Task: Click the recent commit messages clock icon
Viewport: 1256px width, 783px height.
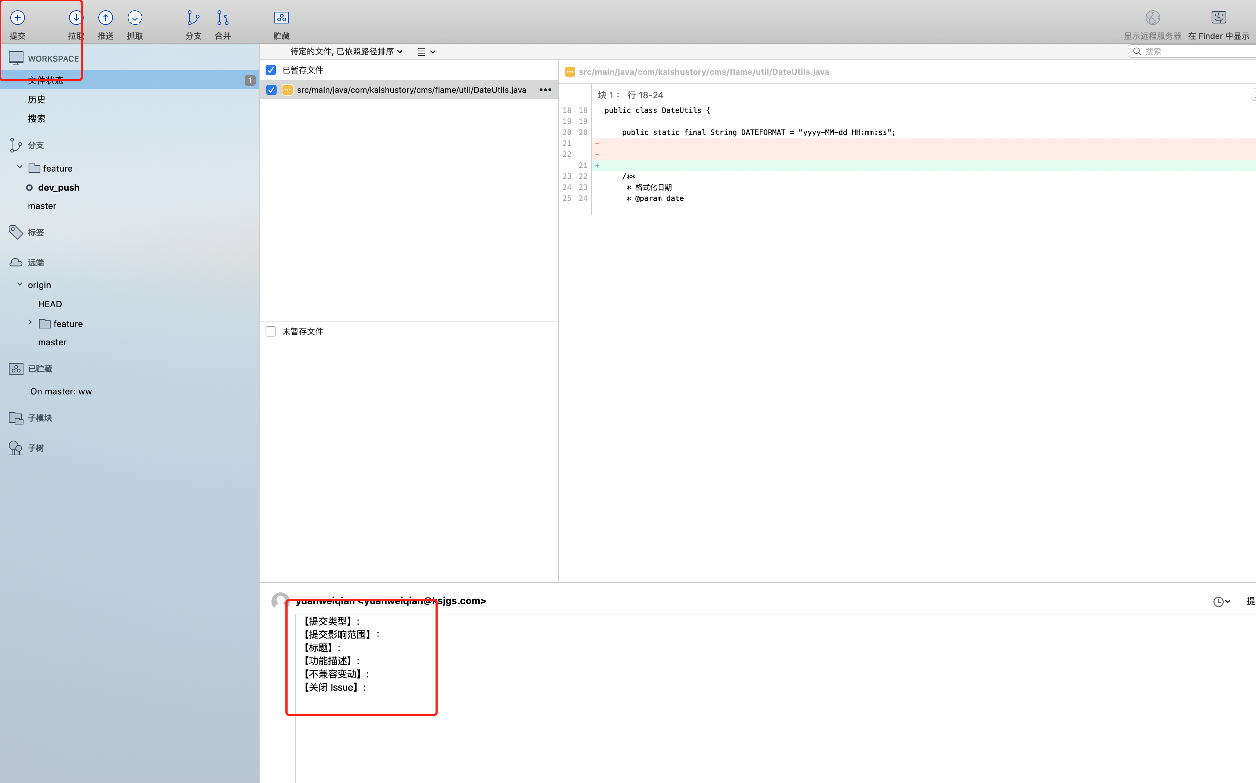Action: [x=1217, y=601]
